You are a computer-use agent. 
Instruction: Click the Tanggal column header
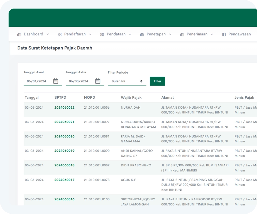pyautogui.click(x=32, y=98)
